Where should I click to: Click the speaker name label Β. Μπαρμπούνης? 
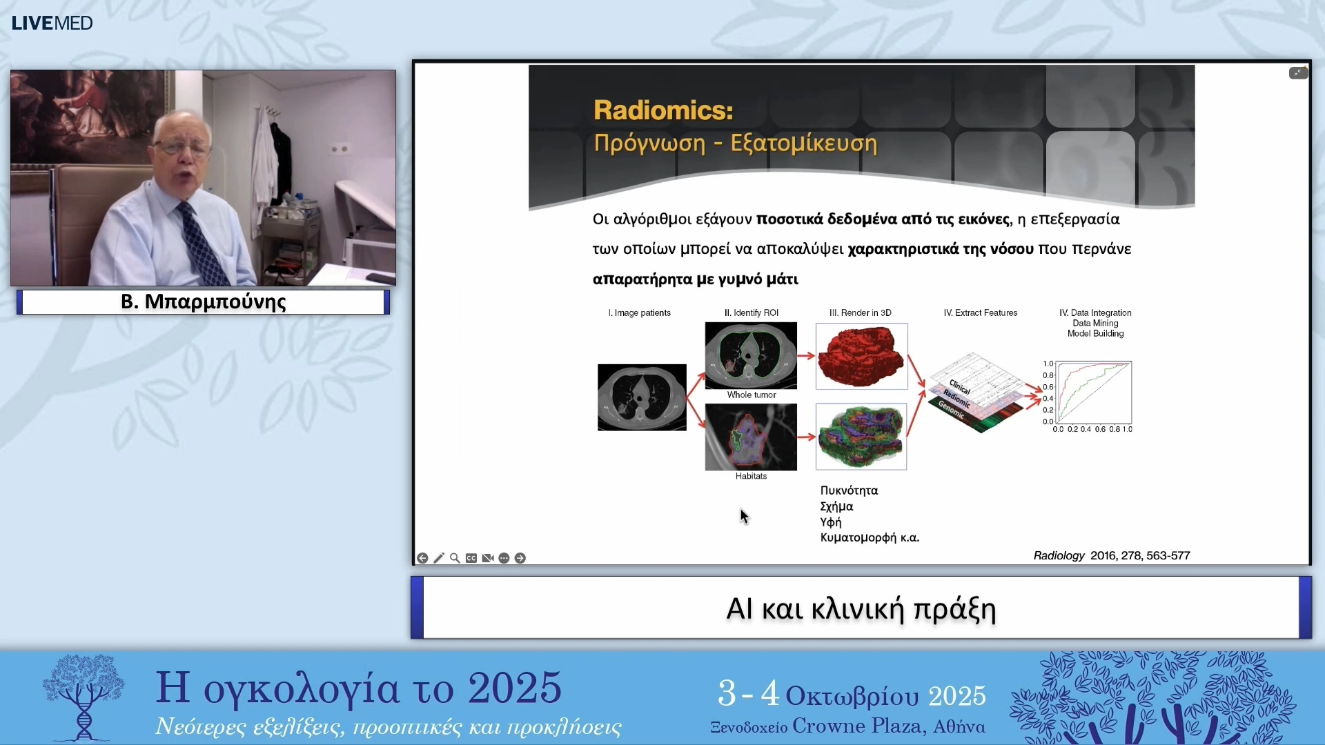203,302
